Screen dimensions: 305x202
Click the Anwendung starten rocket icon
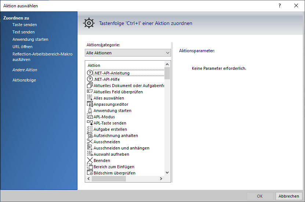pos(90,110)
